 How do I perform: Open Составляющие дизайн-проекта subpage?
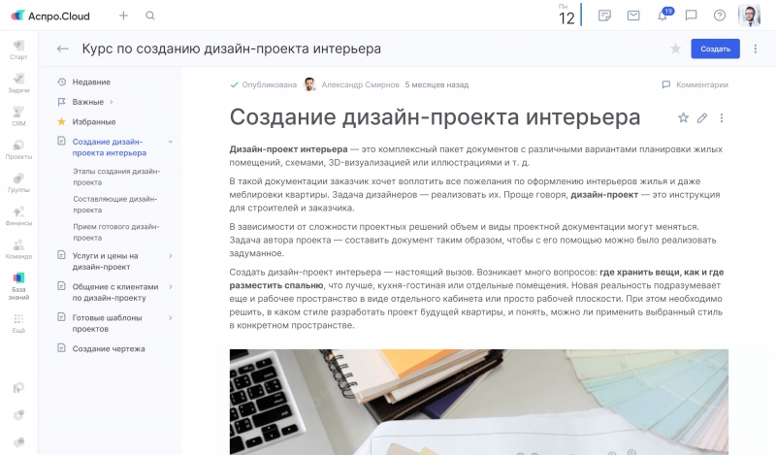115,205
